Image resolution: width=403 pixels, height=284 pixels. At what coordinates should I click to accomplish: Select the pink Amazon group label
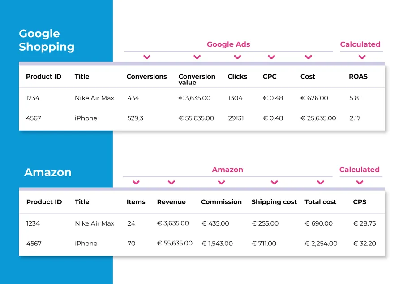tap(227, 170)
